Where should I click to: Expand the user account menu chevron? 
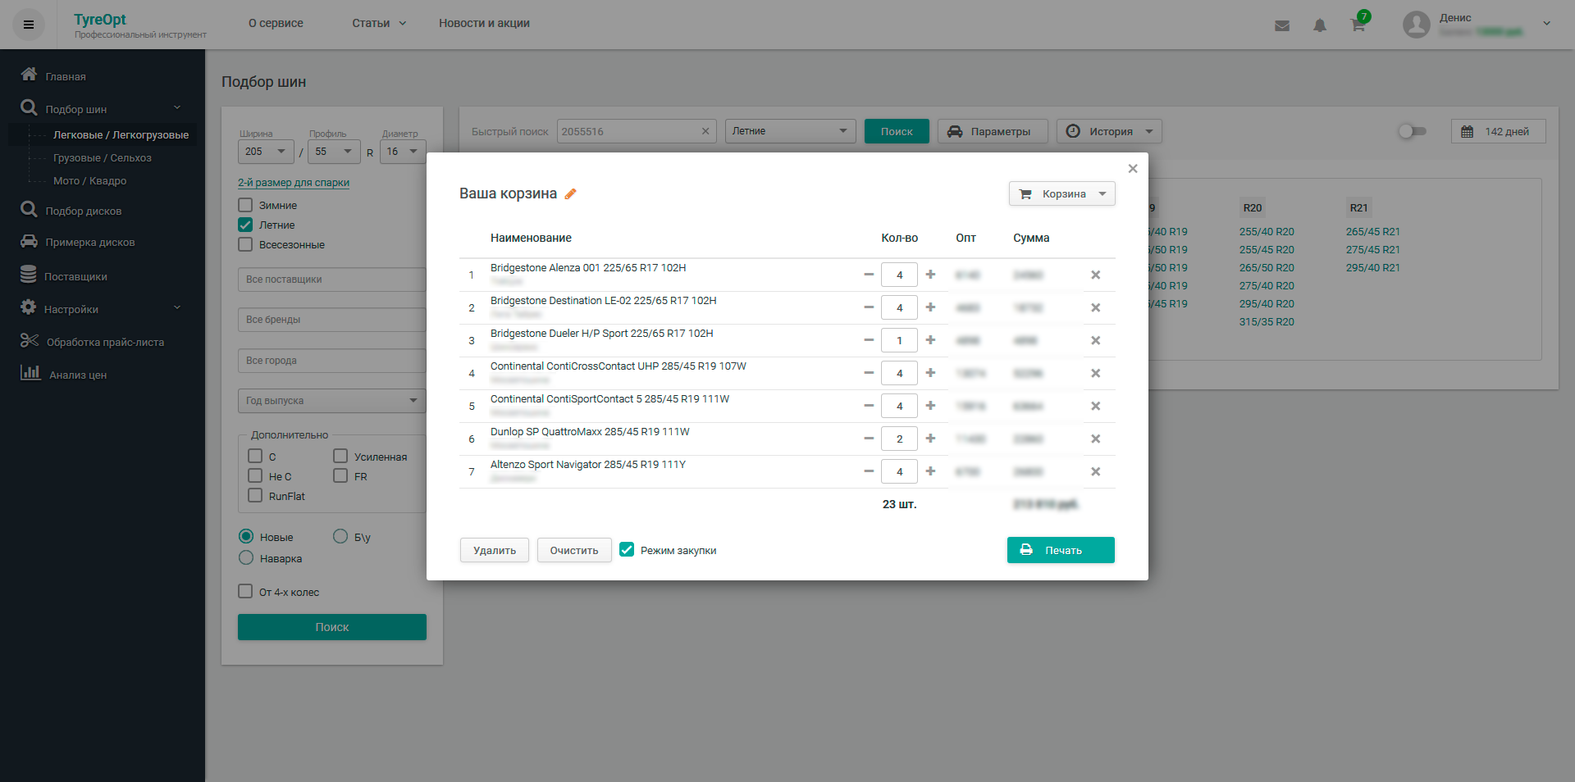coord(1546,24)
